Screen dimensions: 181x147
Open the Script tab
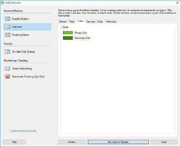tap(100, 22)
